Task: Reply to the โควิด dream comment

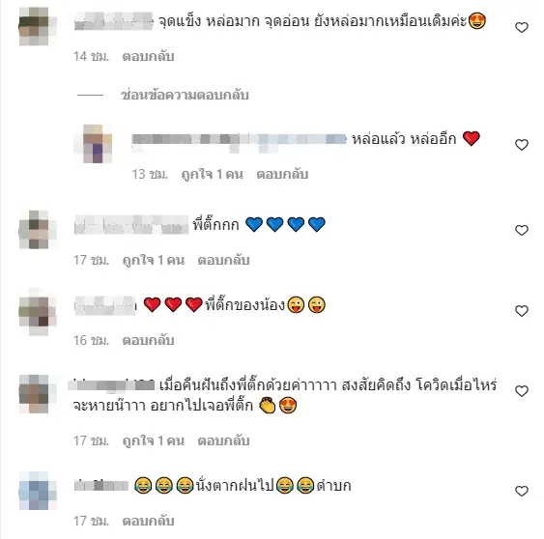Action: tap(223, 440)
